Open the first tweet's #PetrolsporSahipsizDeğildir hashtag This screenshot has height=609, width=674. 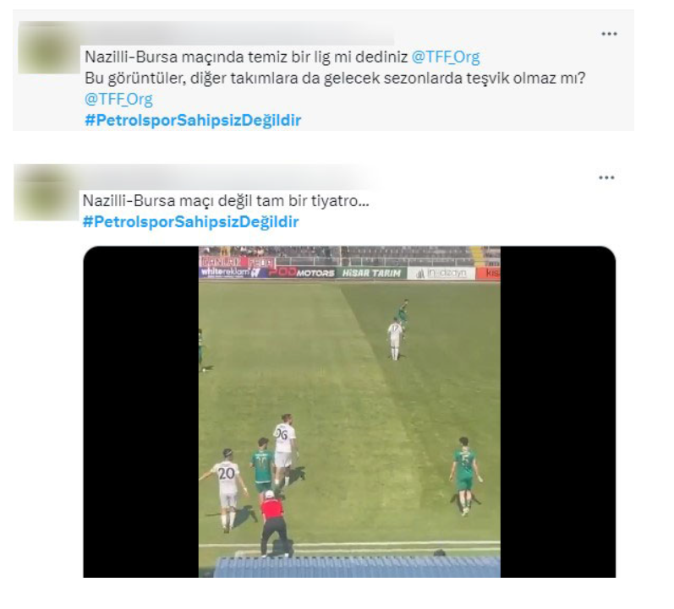(193, 120)
